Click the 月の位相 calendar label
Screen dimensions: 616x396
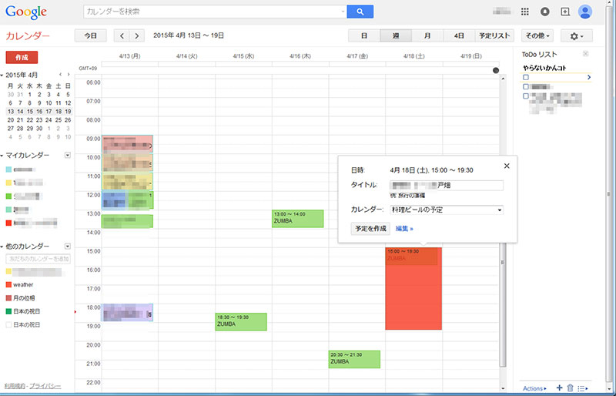24,297
